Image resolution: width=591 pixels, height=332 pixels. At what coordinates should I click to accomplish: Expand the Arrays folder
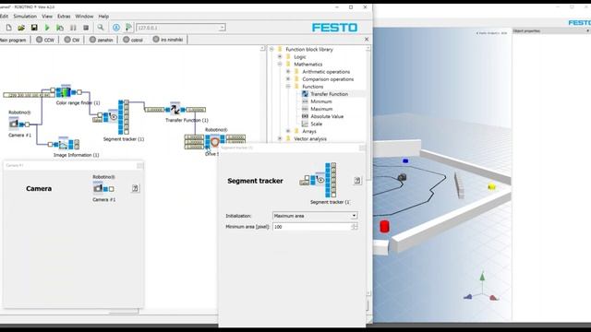pyautogui.click(x=288, y=131)
